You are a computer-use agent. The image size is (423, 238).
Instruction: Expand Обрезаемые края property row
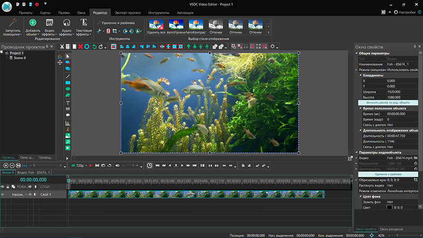[x=356, y=180]
